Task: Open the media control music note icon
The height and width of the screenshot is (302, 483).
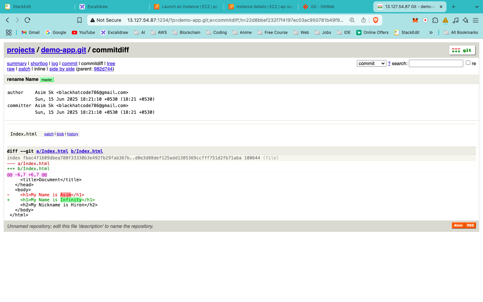Action: (455, 20)
